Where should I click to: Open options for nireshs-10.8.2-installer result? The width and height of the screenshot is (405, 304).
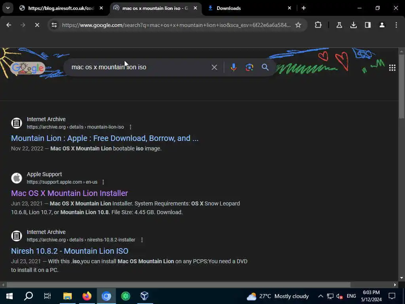(x=142, y=240)
